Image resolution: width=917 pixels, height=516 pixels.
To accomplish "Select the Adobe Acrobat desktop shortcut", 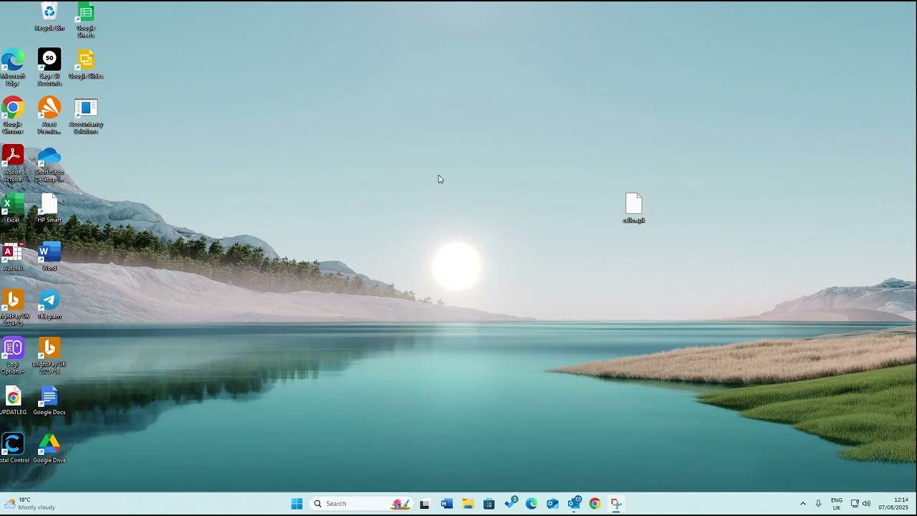I will click(13, 163).
